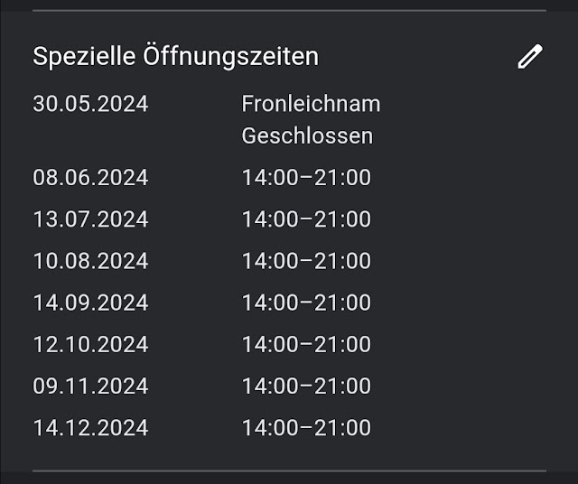The image size is (578, 484).
Task: Click opening hours for 13.07.2024
Action: 306,219
